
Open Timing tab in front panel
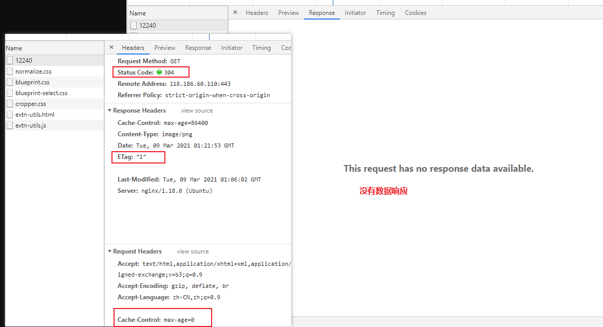point(261,48)
